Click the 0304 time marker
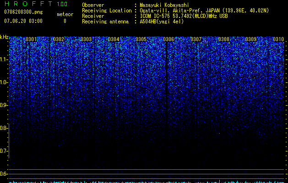Viewport: 288px width, 183px height. (x=114, y=39)
